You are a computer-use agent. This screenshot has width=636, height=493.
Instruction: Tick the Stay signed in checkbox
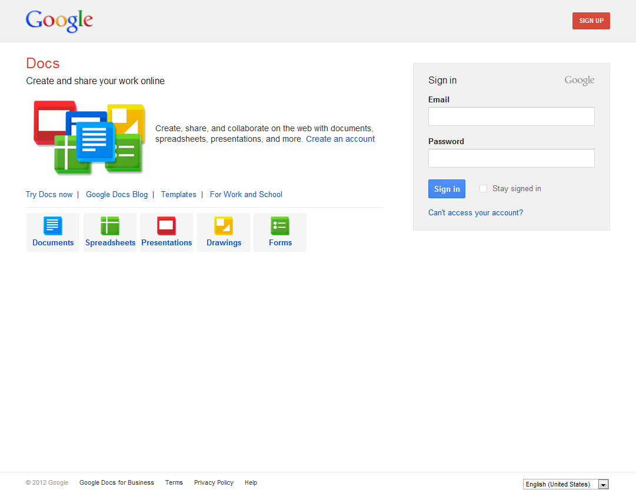pyautogui.click(x=483, y=188)
